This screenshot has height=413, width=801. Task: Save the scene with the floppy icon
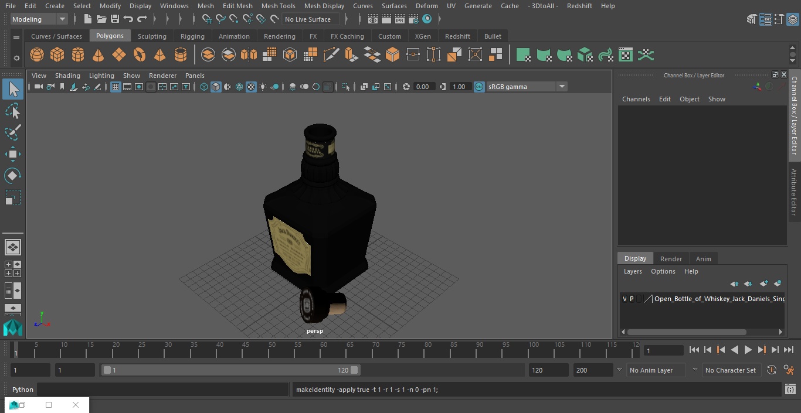point(115,19)
